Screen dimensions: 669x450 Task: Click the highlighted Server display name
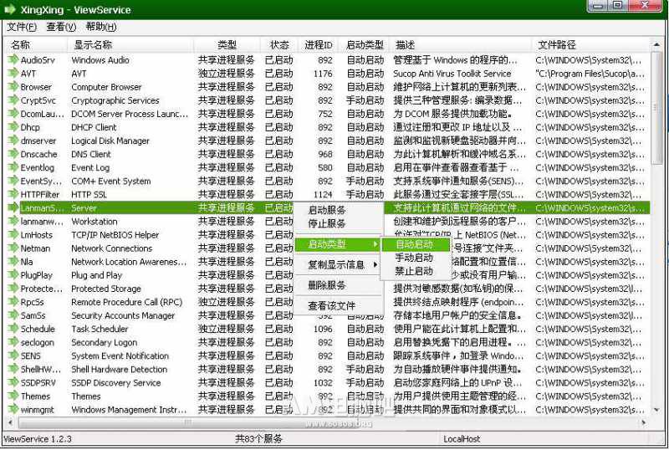[x=84, y=208]
